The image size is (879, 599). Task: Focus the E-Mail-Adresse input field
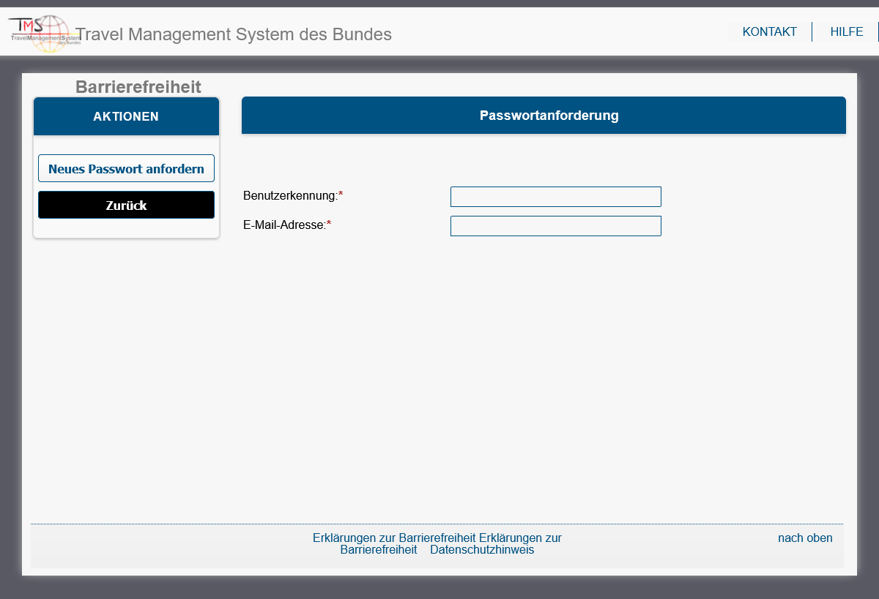(x=556, y=226)
